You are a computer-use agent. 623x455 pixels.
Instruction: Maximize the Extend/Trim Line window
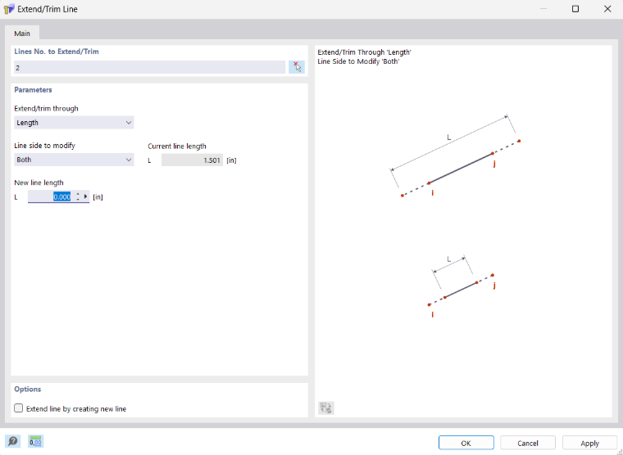point(575,9)
